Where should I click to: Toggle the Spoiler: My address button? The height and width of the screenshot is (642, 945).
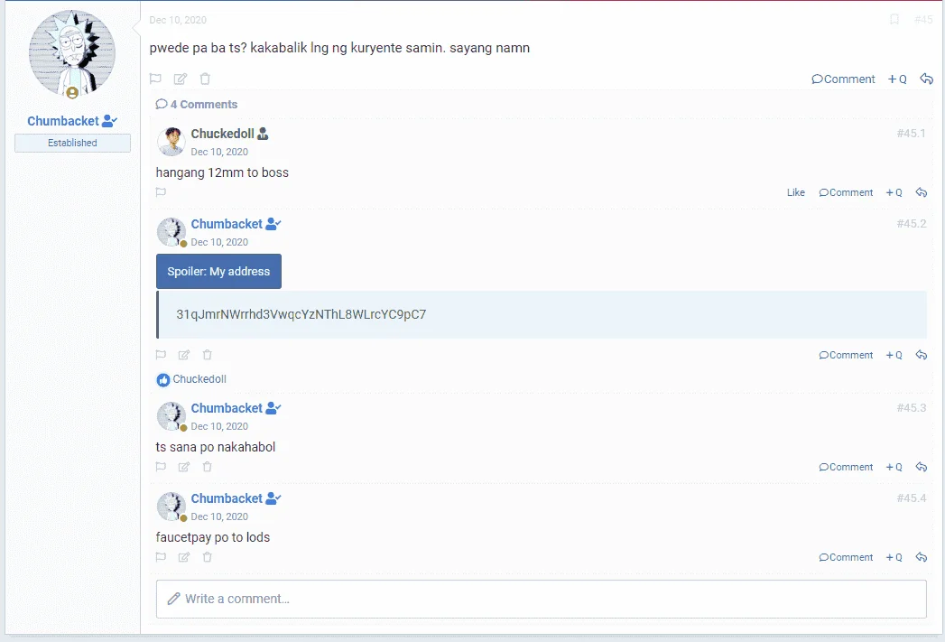pos(218,271)
